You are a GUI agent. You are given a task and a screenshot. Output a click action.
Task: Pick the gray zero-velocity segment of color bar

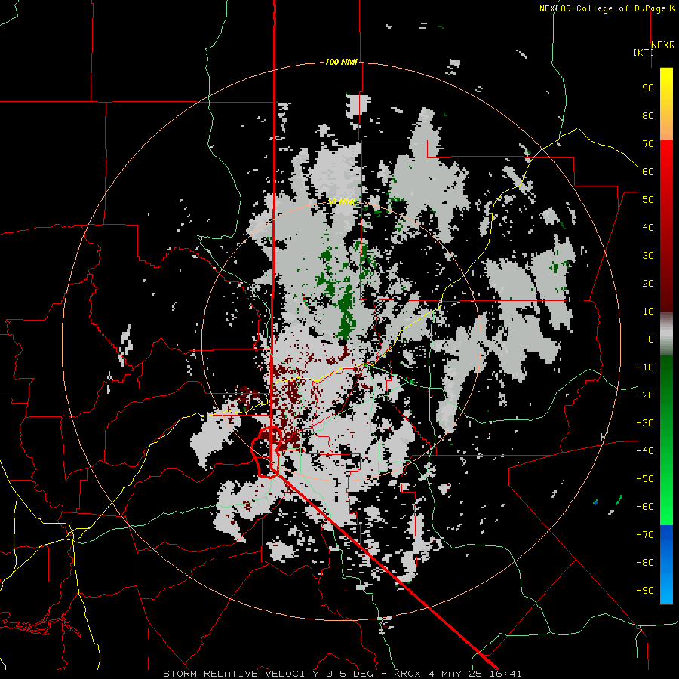point(666,333)
